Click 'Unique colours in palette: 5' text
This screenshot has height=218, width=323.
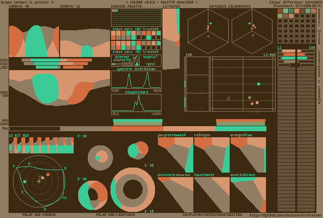(27, 2)
